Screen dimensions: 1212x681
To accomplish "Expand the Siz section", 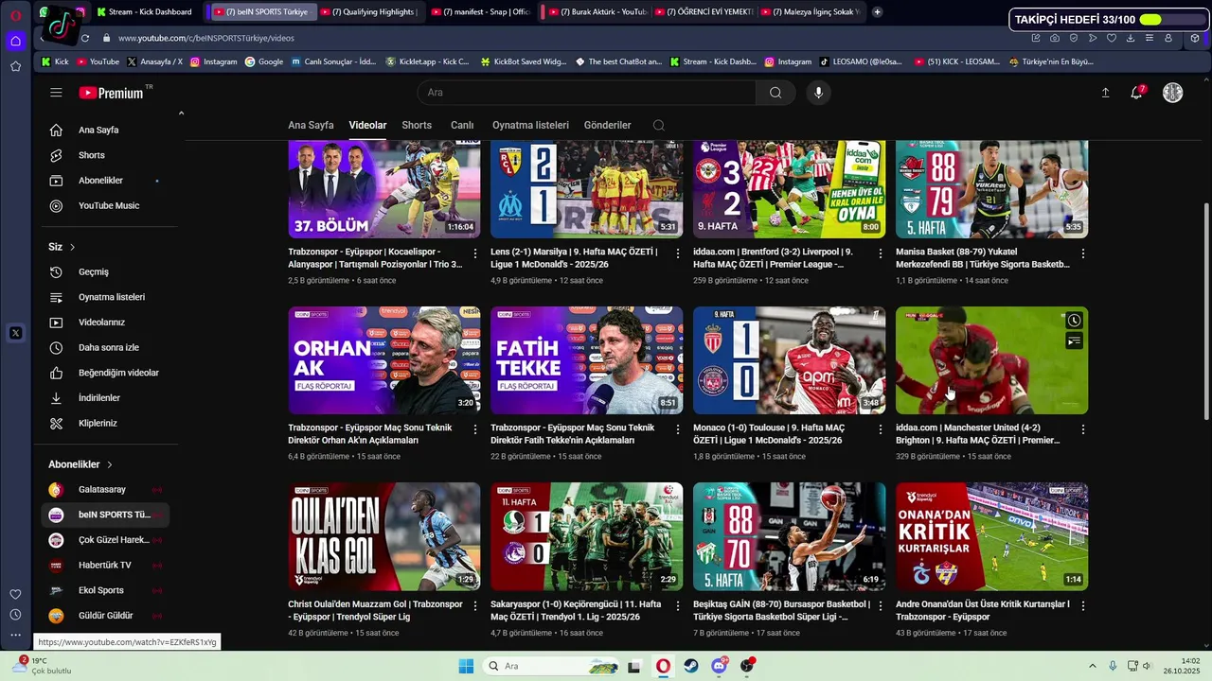I will click(x=62, y=247).
